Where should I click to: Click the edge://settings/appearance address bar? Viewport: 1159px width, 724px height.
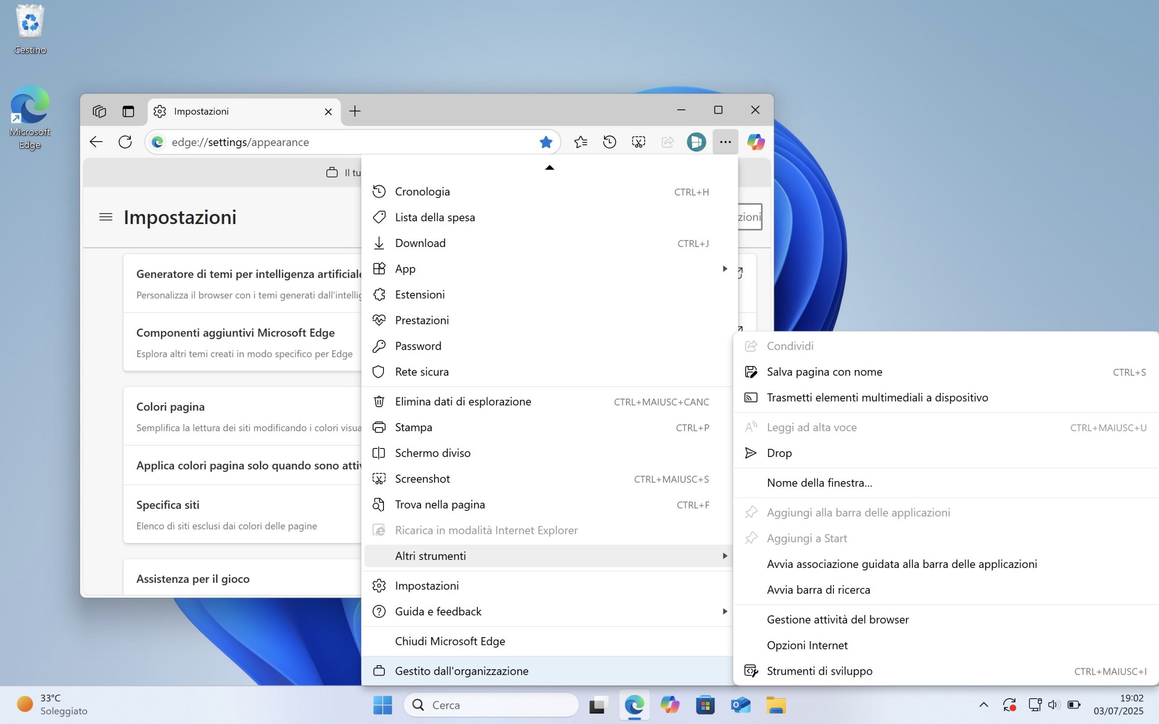point(353,142)
